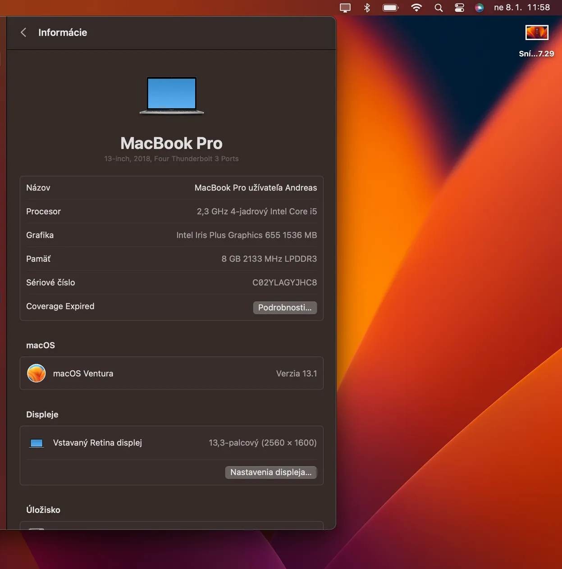The height and width of the screenshot is (569, 562).
Task: Open Control Center in menu bar
Action: [459, 8]
